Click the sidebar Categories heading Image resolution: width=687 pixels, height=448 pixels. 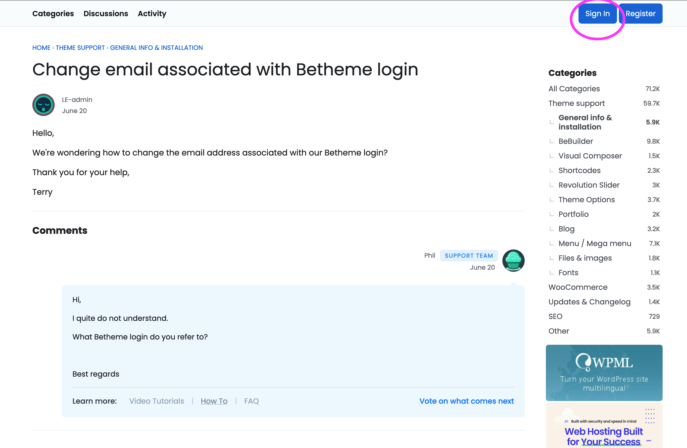point(572,73)
